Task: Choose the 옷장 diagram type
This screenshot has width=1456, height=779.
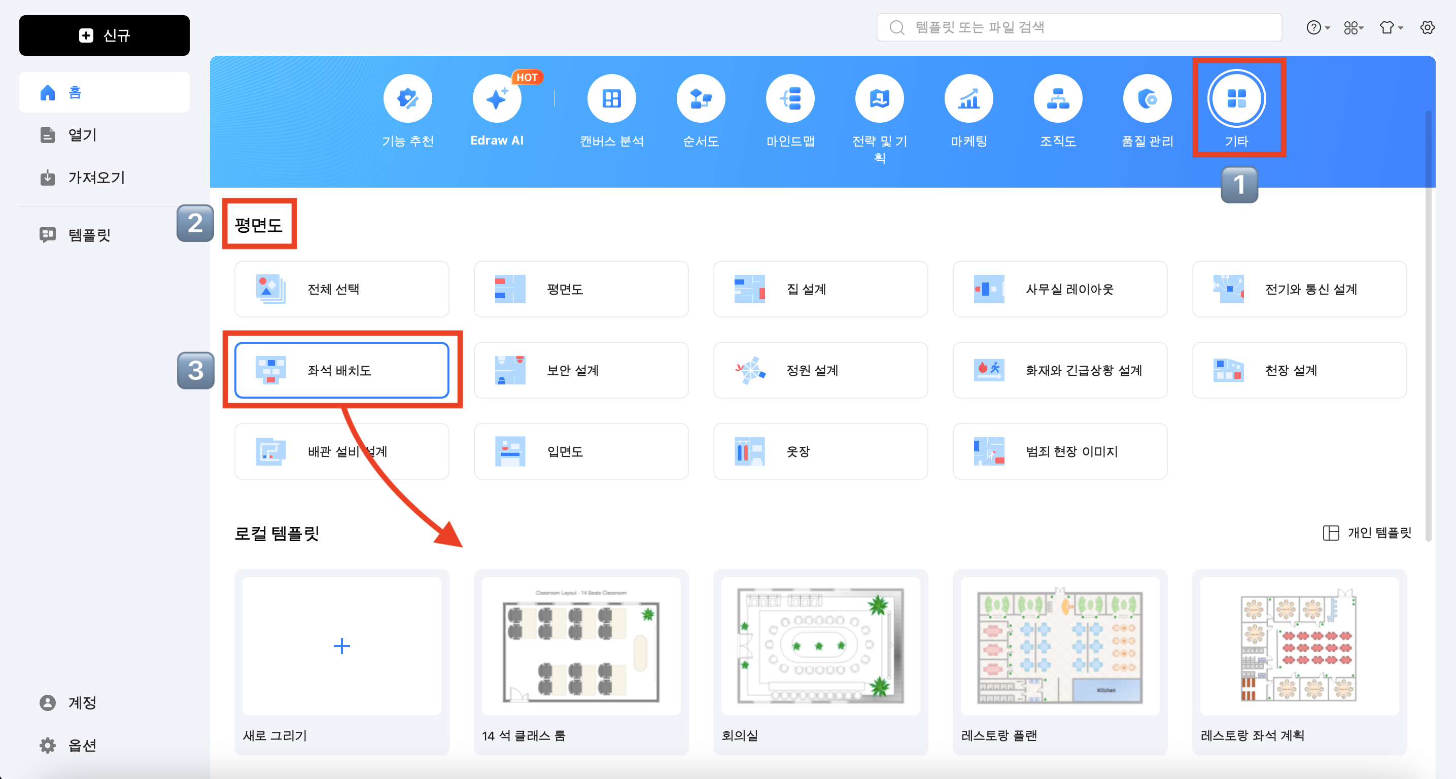Action: click(821, 452)
